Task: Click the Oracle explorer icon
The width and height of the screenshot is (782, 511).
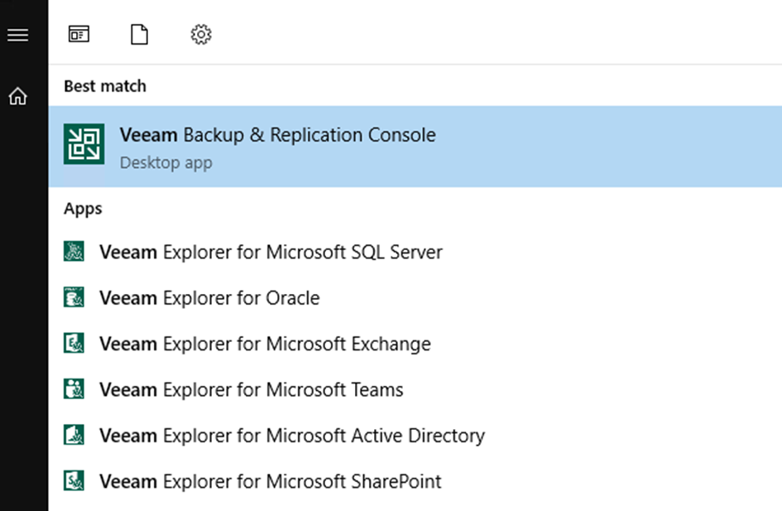Action: 74,297
